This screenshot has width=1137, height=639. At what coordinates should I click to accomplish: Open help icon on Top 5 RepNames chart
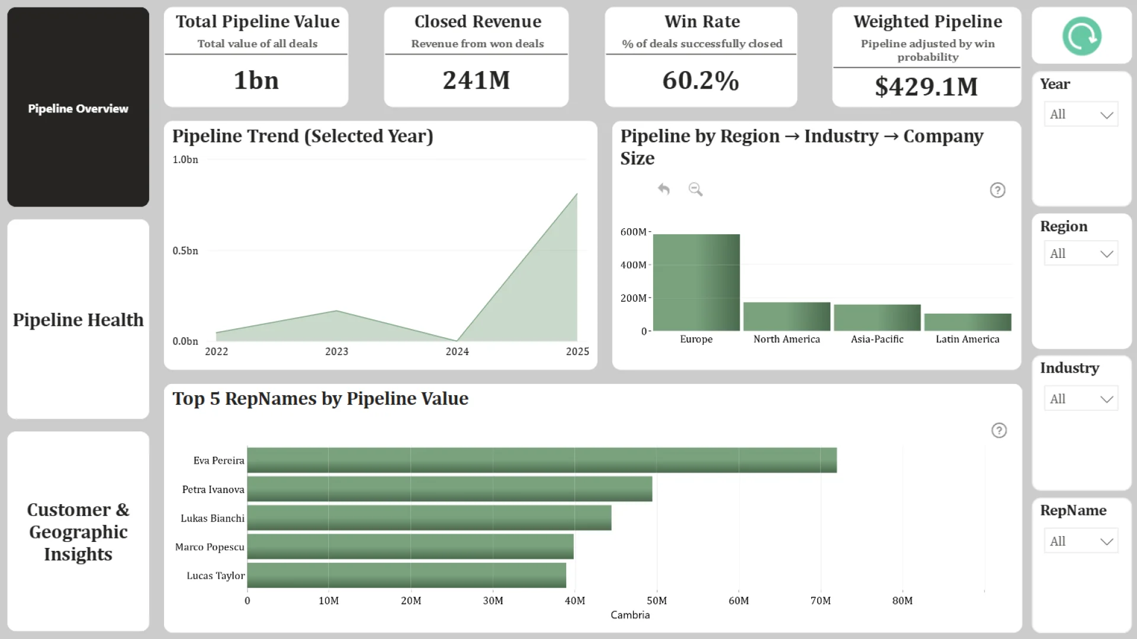[x=998, y=430]
